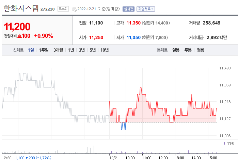Click the stock code 272210
Image resolution: width=238 pixels, height=165 pixels.
click(x=48, y=9)
